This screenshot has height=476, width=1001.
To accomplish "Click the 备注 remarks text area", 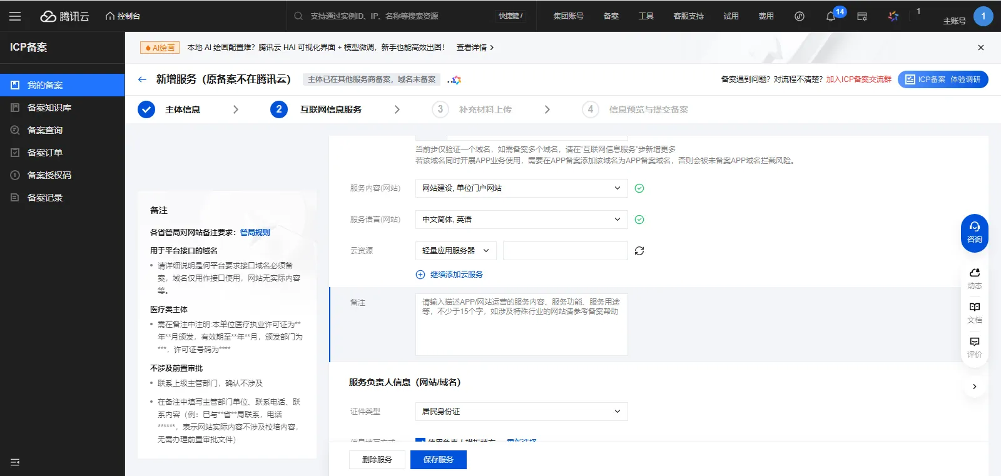I will pyautogui.click(x=521, y=325).
